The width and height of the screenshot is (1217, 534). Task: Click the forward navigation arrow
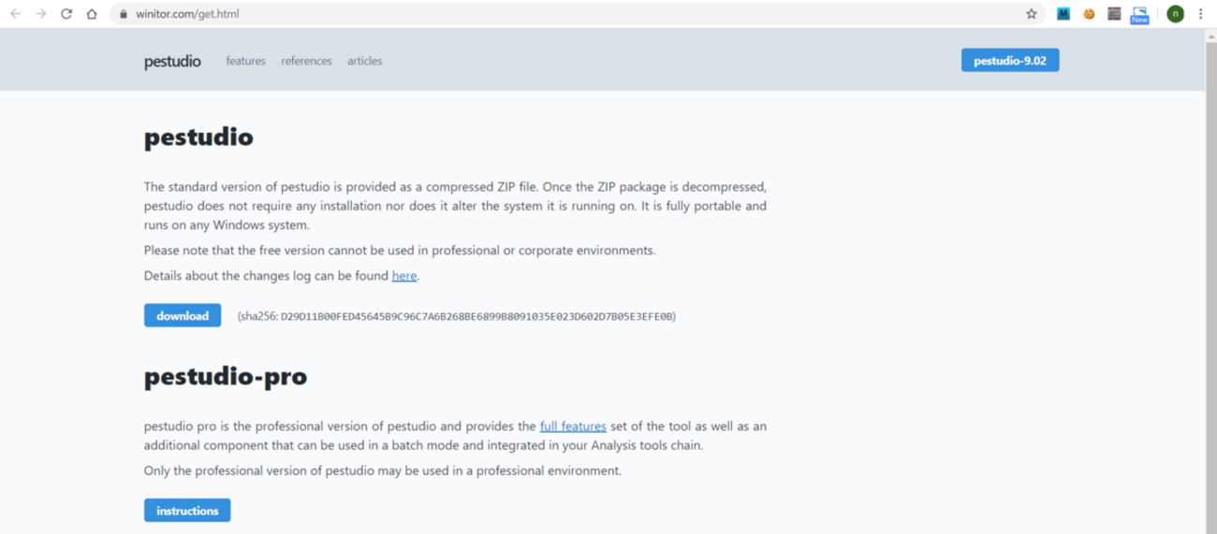click(x=40, y=14)
